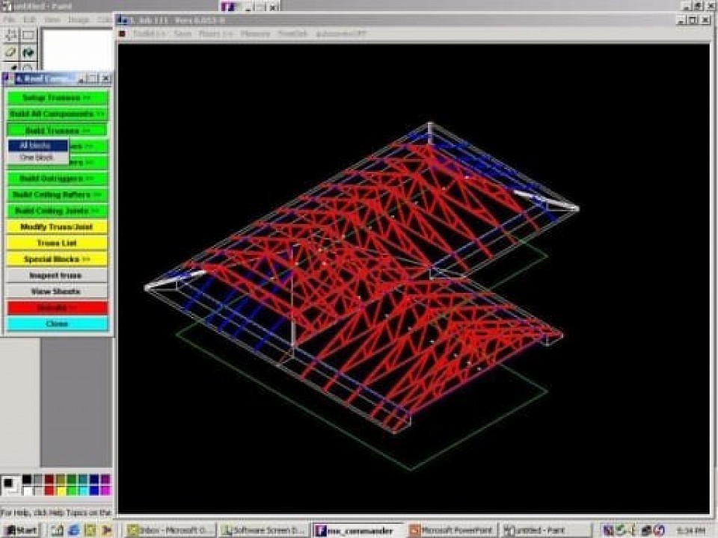Image resolution: width=718 pixels, height=538 pixels.
Task: Expand Build Ceiling Rafters submenu
Action: [x=57, y=195]
